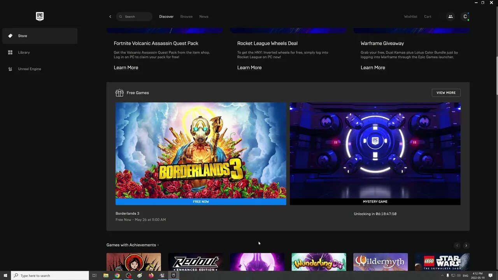Open the Library section in sidebar
Image resolution: width=498 pixels, height=280 pixels.
(40, 52)
